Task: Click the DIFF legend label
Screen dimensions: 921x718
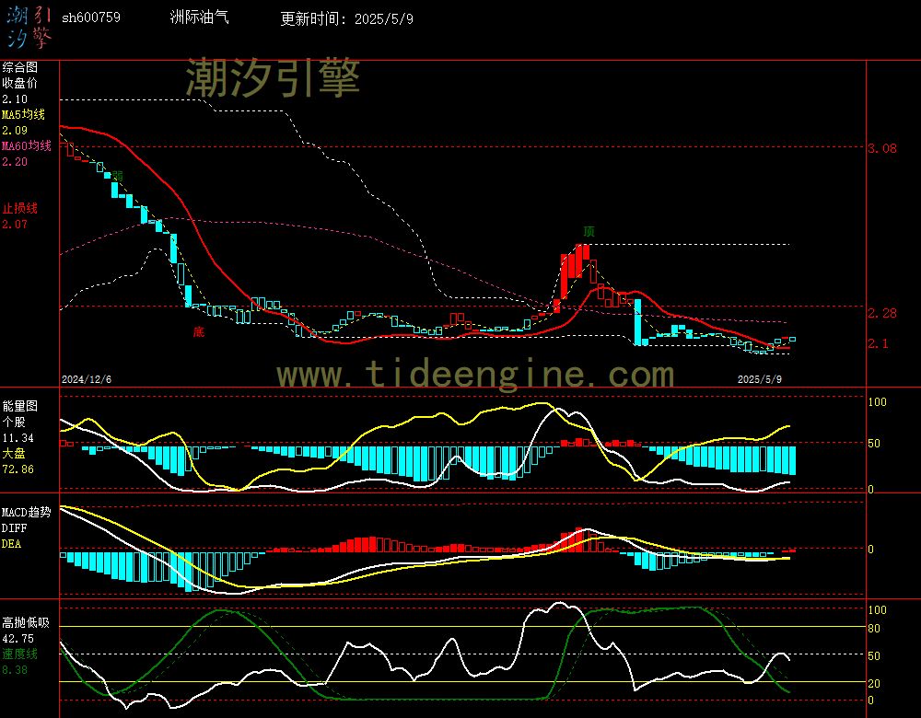Action: [x=14, y=527]
